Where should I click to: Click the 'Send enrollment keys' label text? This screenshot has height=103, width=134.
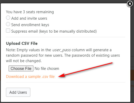pyautogui.click(x=30, y=25)
